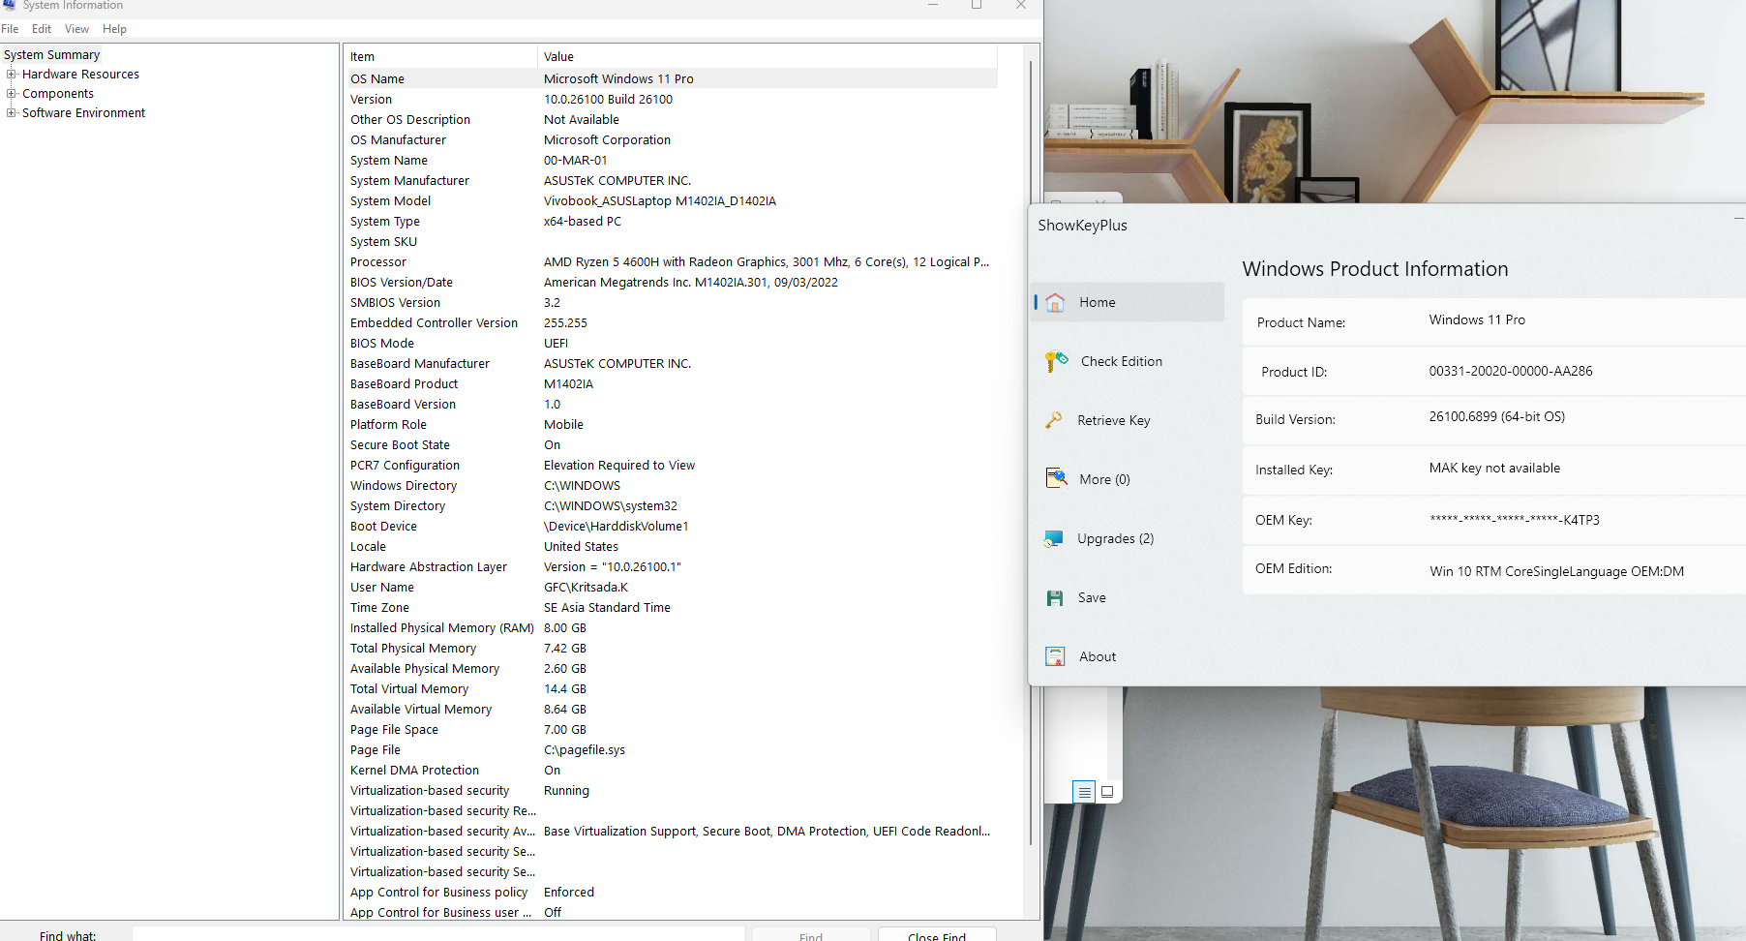Select the More (0) sidebar item

tap(1103, 480)
